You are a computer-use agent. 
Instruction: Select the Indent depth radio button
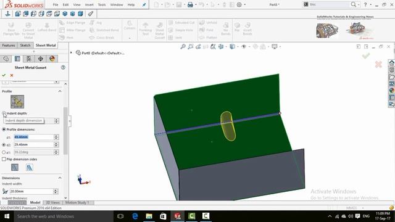[x=4, y=113]
